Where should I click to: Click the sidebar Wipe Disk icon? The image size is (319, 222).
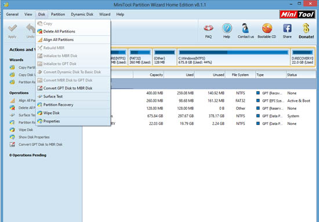pos(12,129)
